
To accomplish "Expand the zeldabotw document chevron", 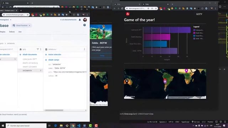I will pyautogui.click(x=41, y=70).
